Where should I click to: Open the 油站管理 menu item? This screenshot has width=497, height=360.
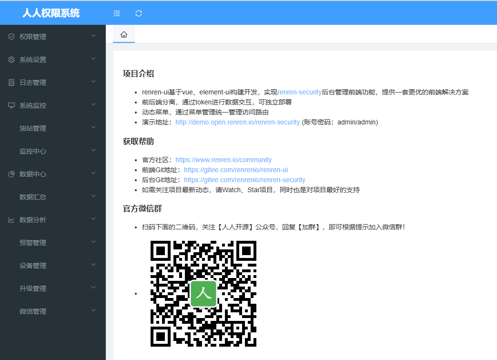[52, 128]
